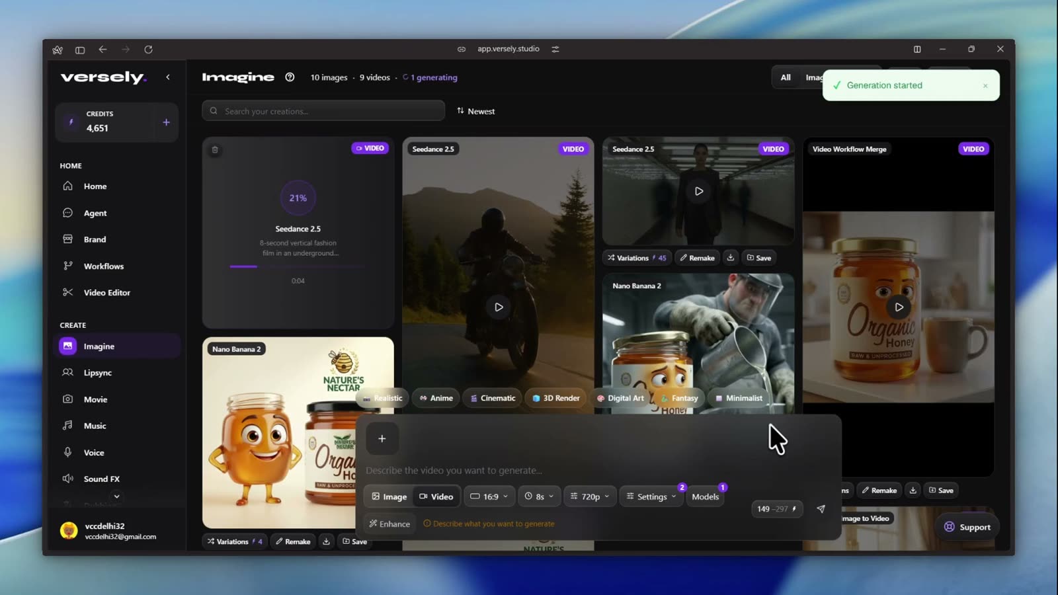Save the Video Workflow Merge video
Image resolution: width=1058 pixels, height=595 pixels.
(x=941, y=490)
